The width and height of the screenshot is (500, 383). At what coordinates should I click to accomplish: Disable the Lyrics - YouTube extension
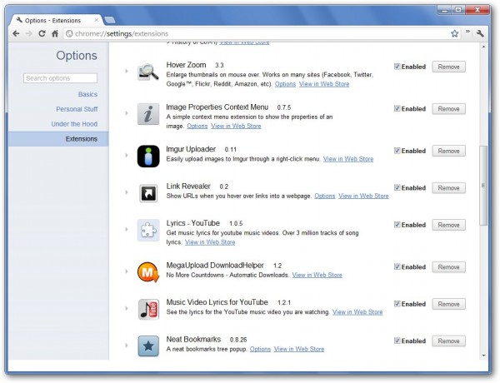[397, 224]
